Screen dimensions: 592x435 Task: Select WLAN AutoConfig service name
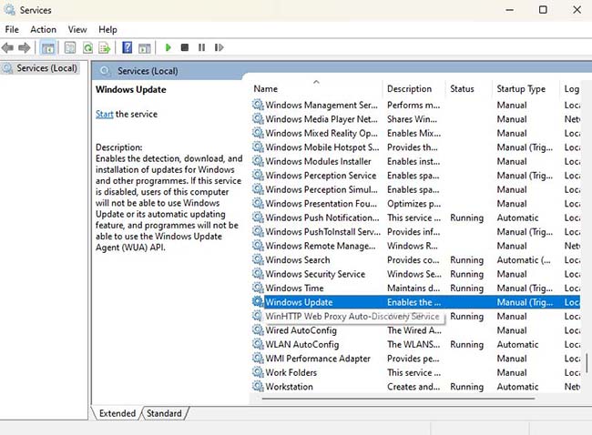[302, 344]
